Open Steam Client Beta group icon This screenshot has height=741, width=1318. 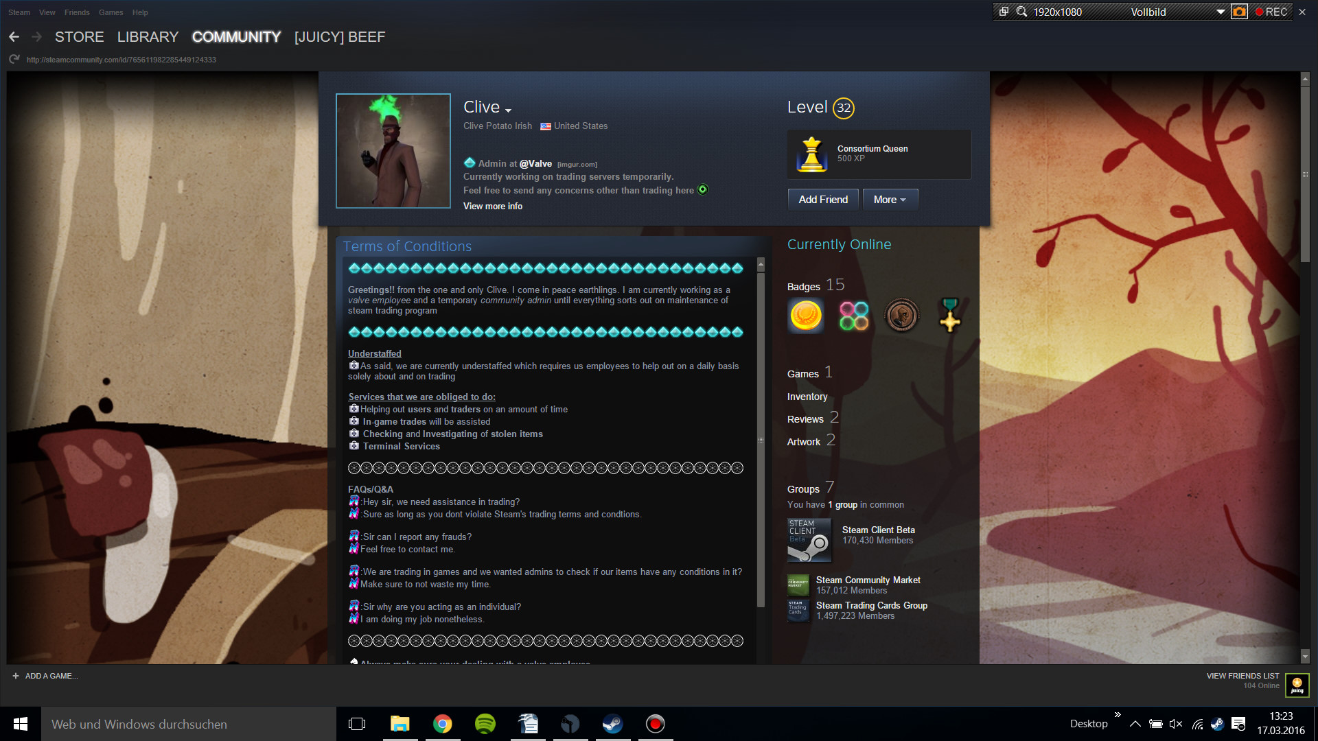click(x=809, y=541)
